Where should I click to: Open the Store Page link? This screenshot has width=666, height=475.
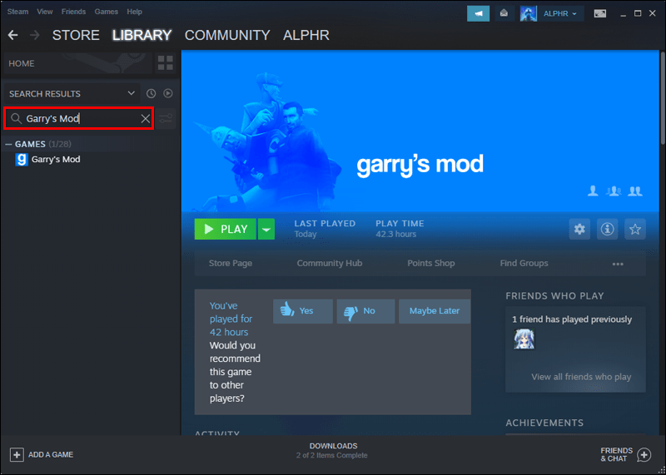click(x=231, y=263)
